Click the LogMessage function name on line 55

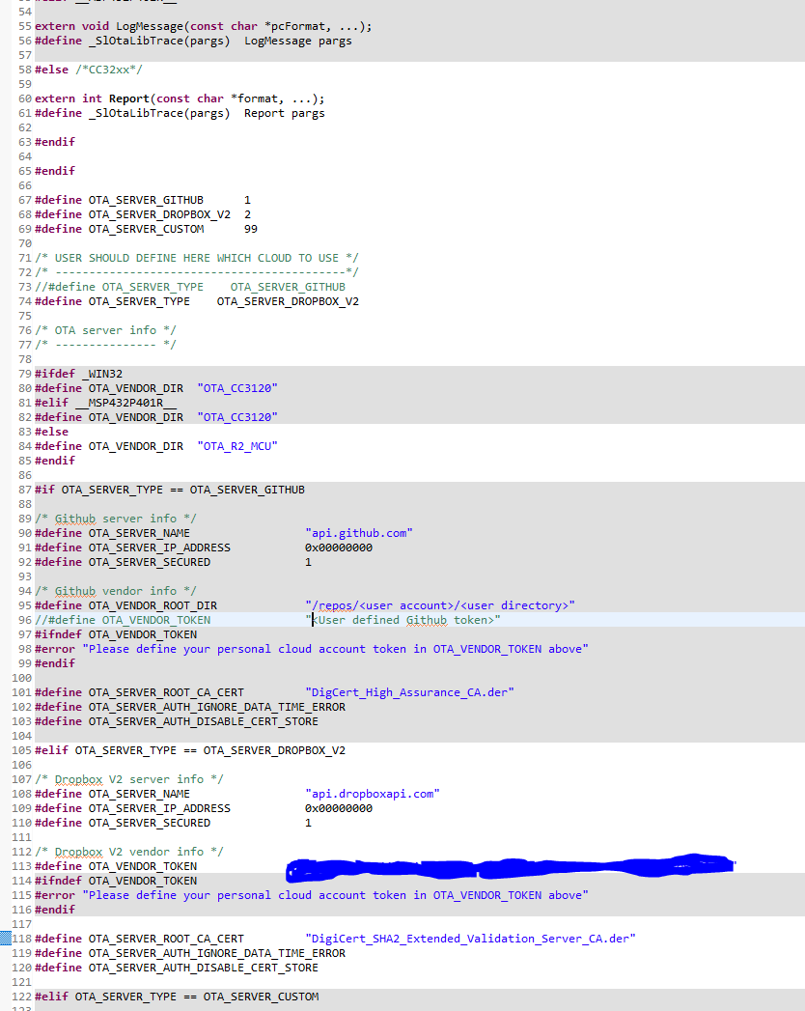[x=150, y=26]
